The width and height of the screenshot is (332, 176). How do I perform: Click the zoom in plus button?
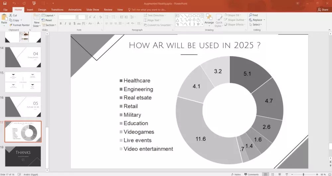(x=317, y=174)
